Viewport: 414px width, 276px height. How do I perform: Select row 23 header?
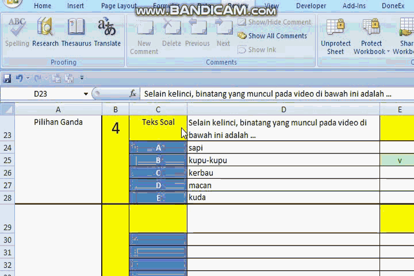click(x=7, y=128)
